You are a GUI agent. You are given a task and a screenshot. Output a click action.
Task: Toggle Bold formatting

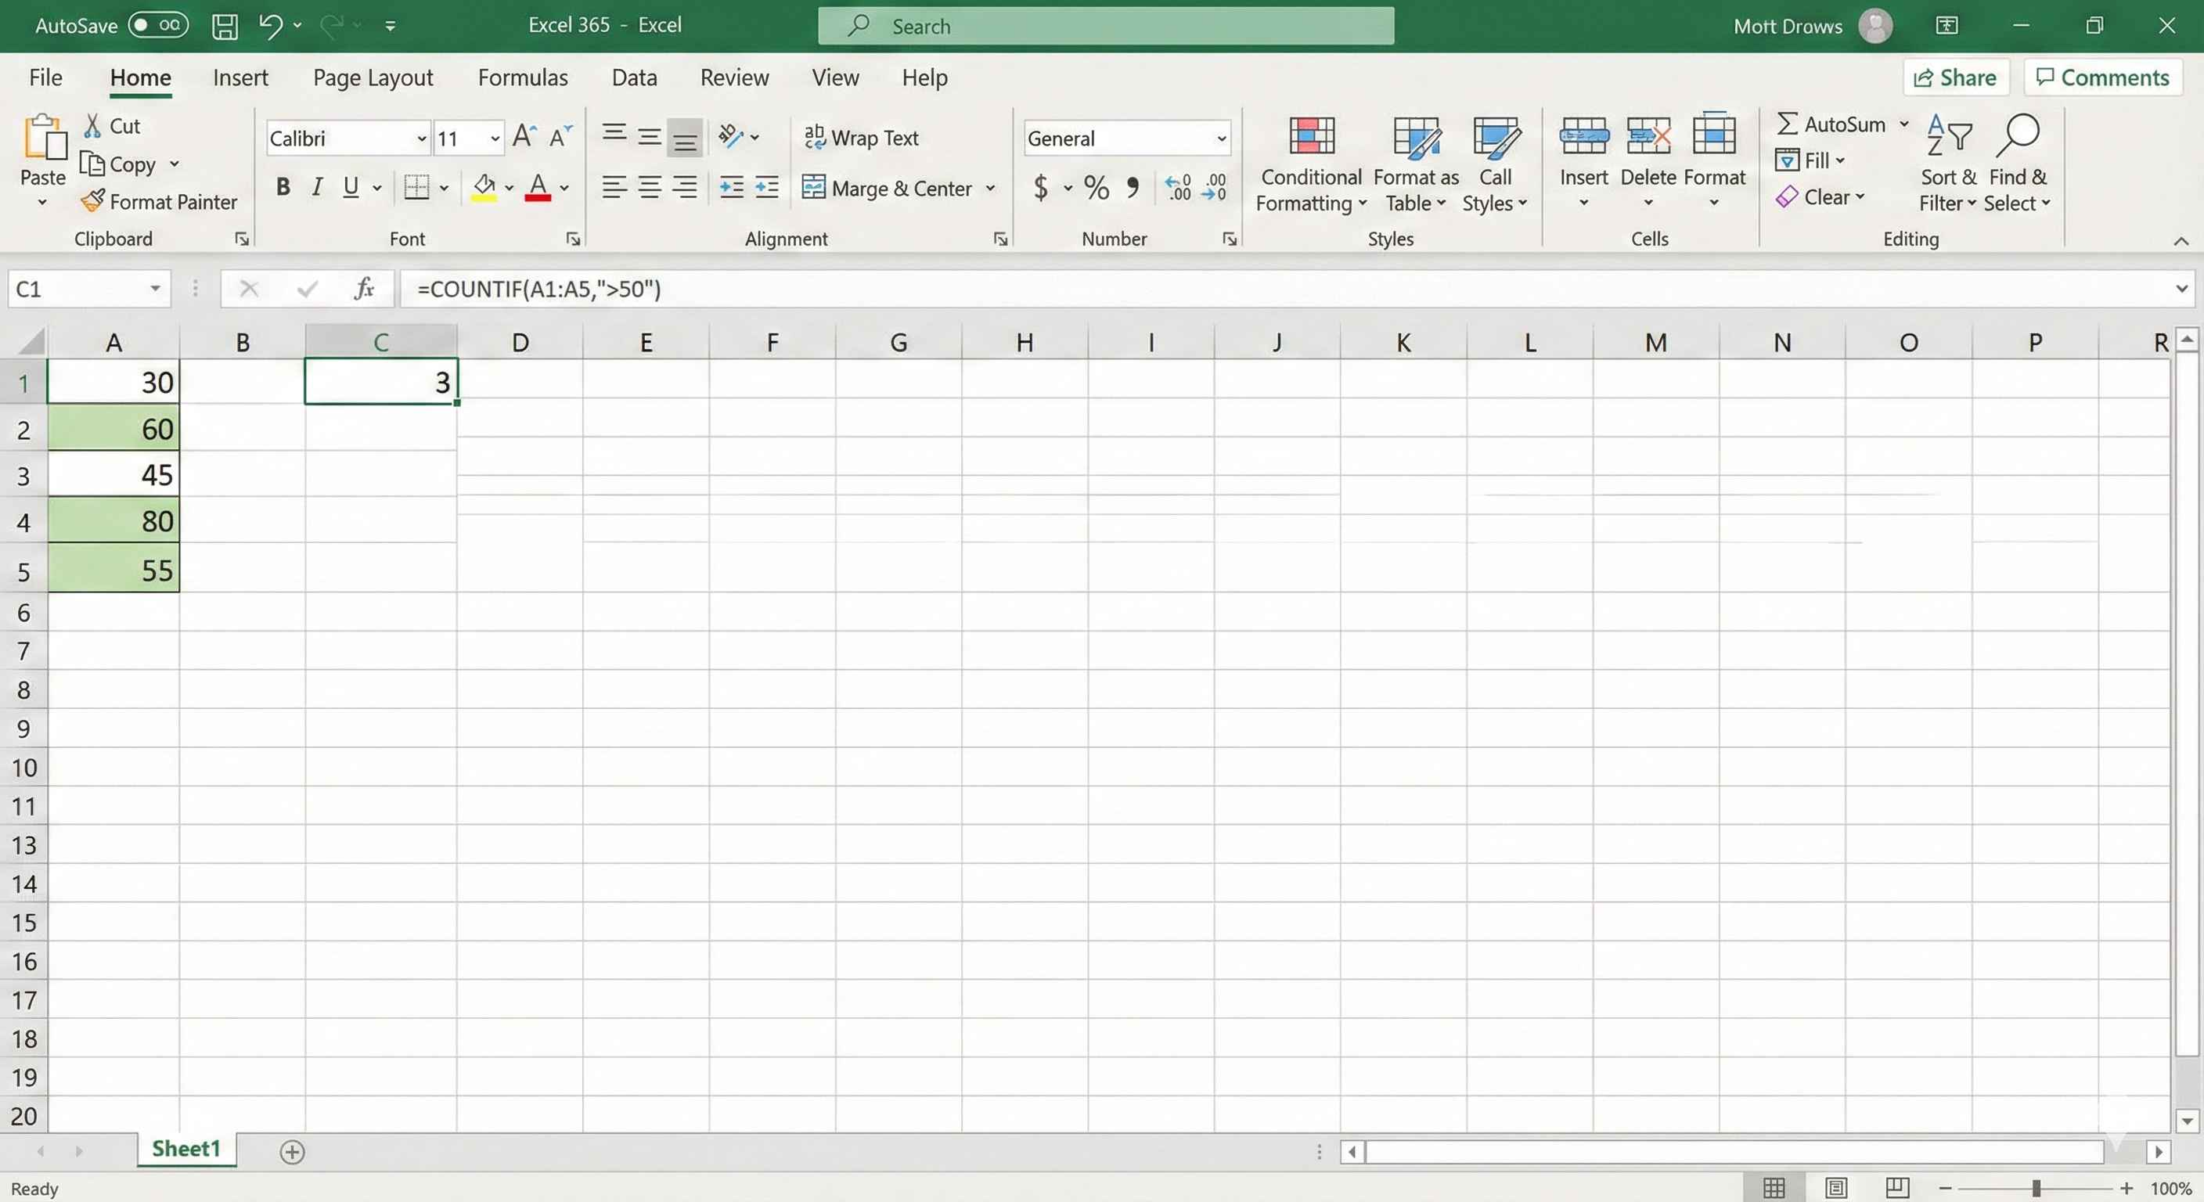point(283,187)
